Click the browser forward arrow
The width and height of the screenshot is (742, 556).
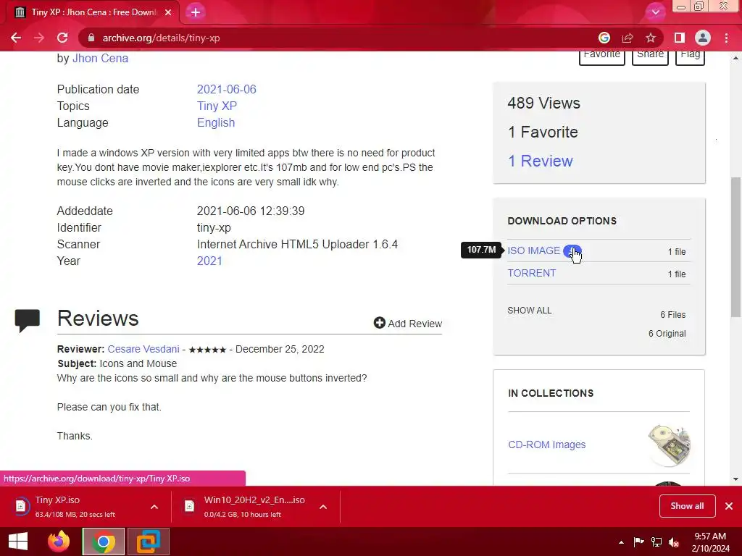[x=39, y=38]
